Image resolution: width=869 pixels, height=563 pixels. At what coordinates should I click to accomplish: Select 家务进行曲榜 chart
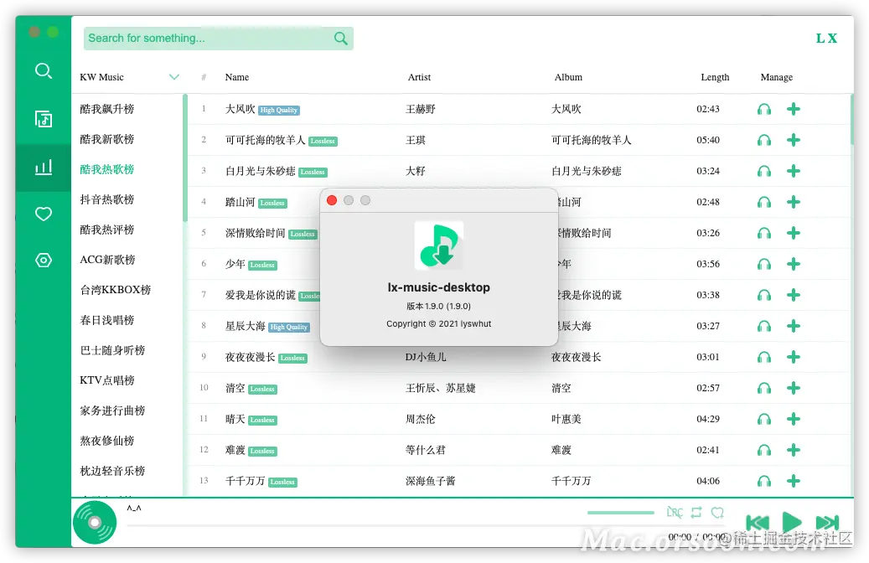[112, 411]
